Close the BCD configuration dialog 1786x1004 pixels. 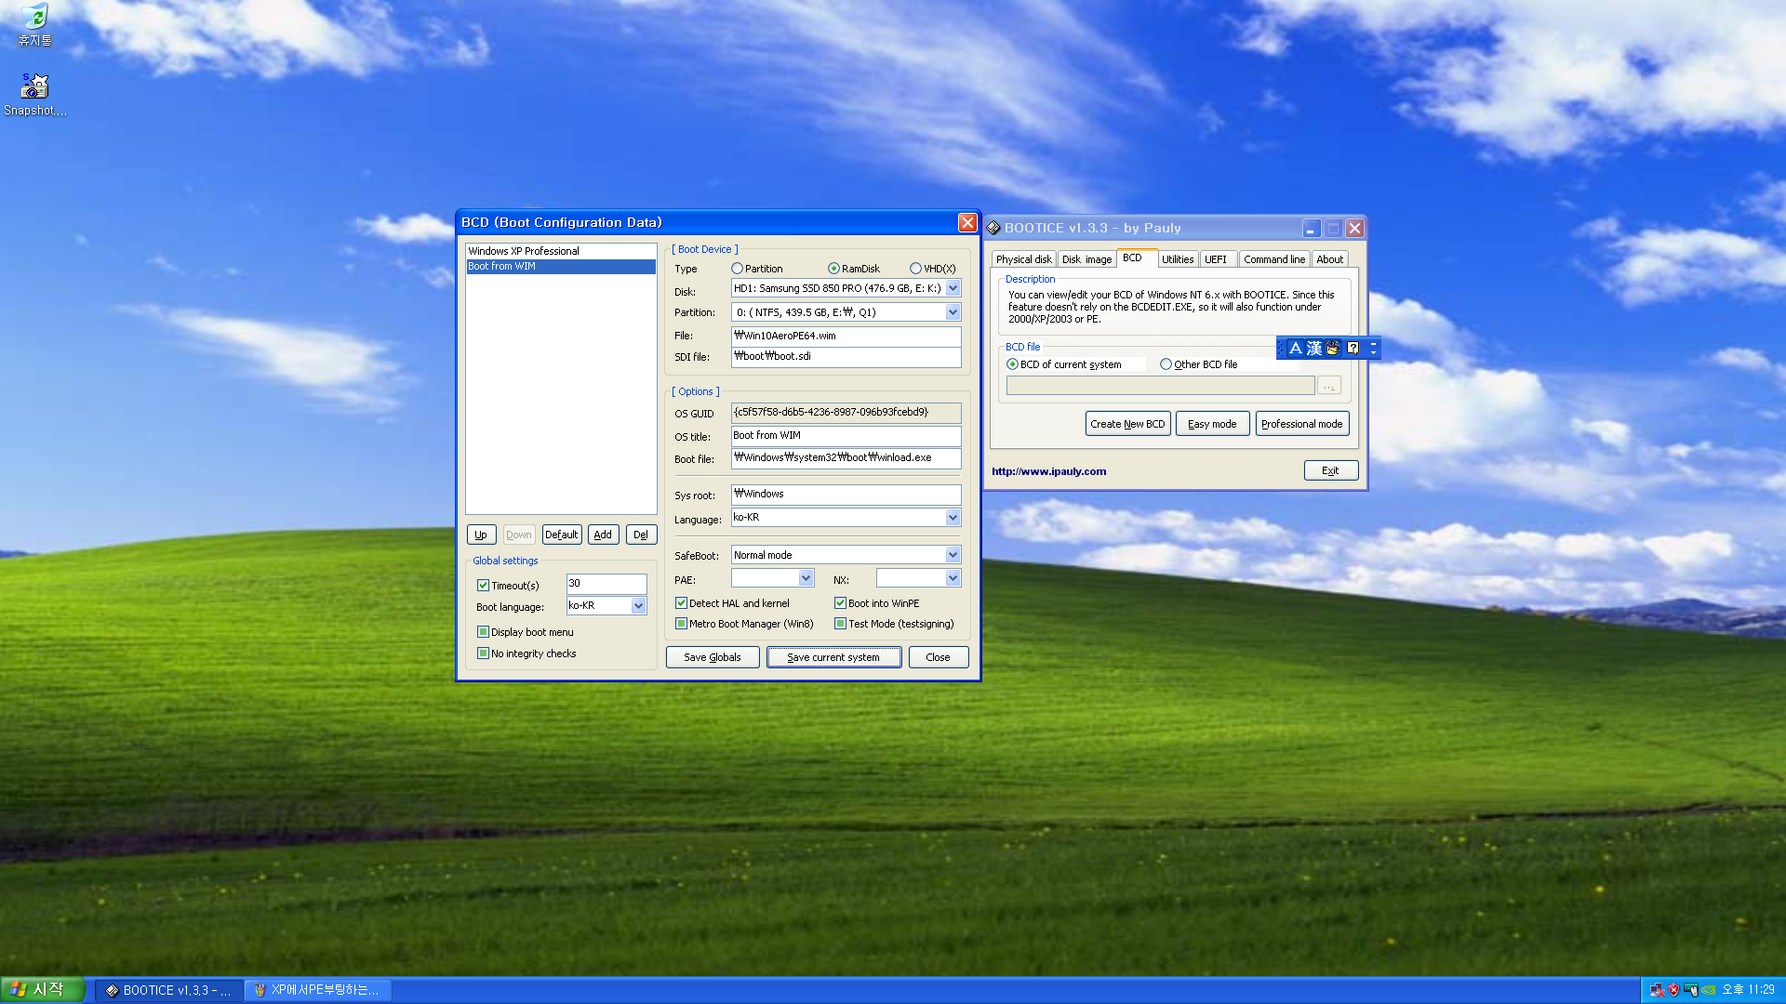click(967, 222)
